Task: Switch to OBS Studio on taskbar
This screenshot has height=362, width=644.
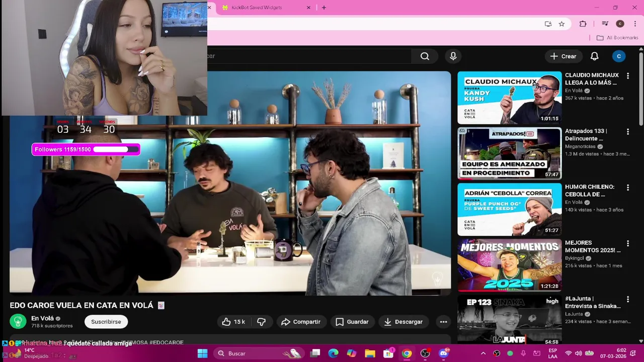Action: 425,353
